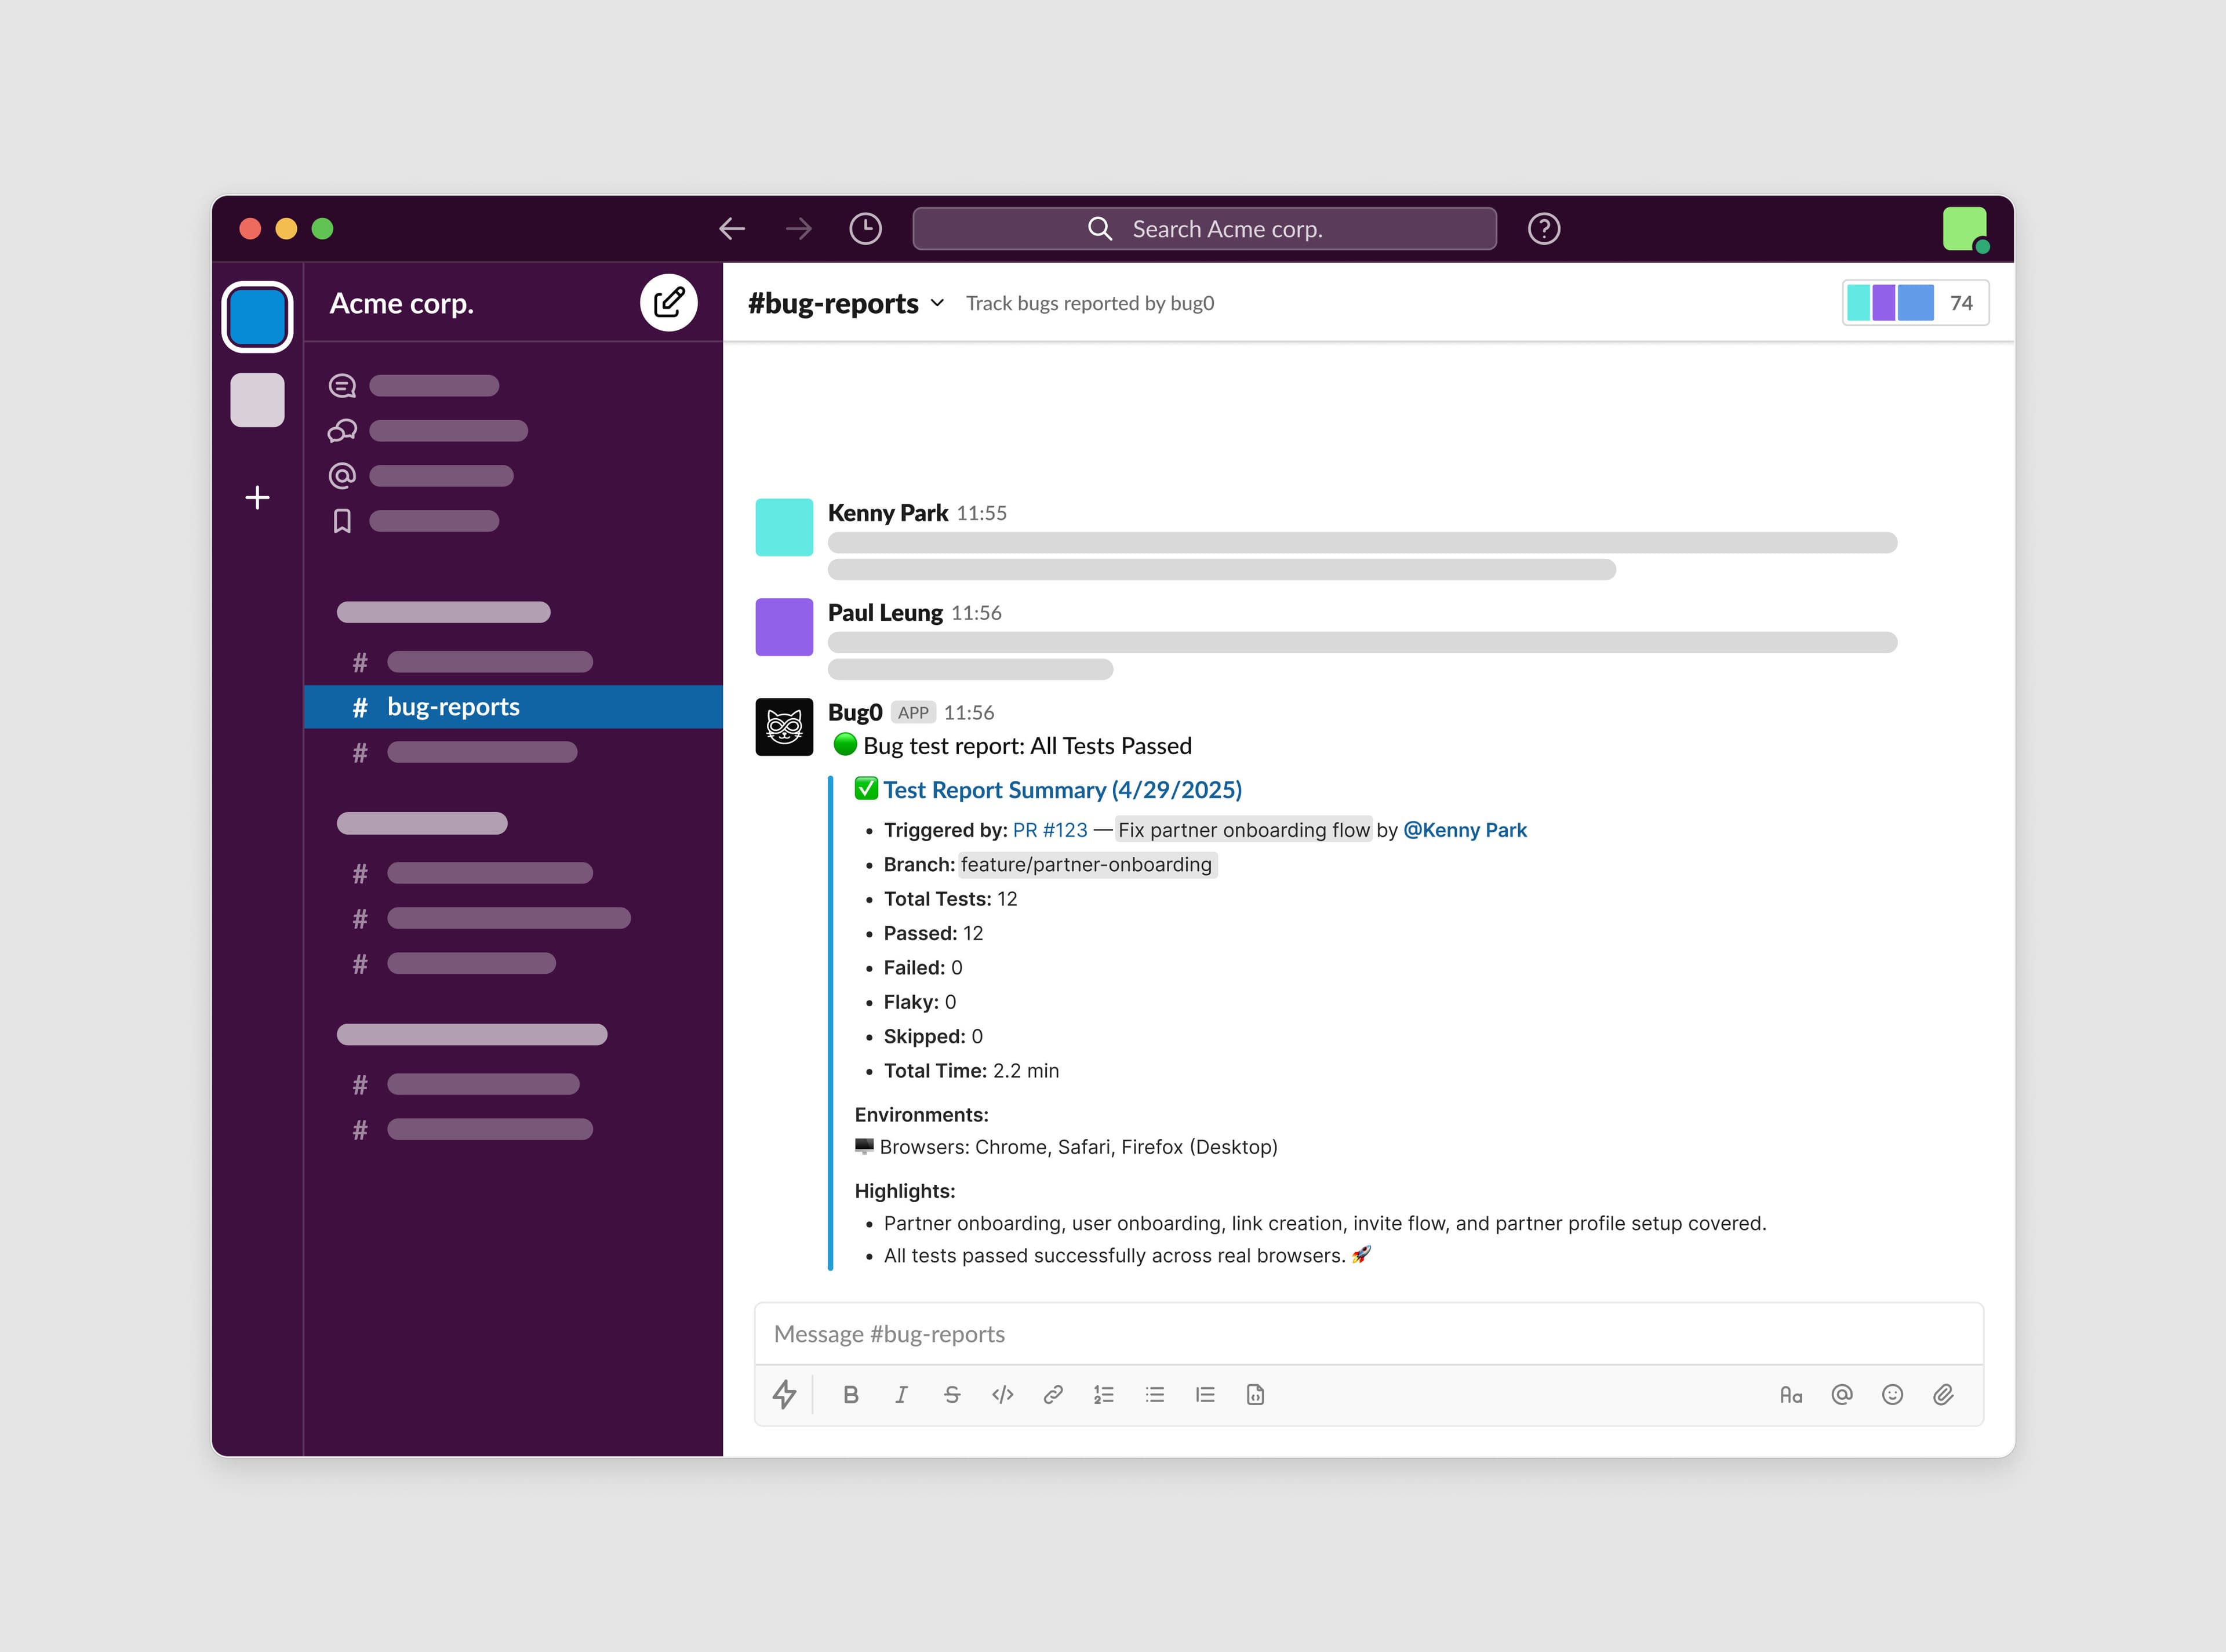This screenshot has width=2226, height=1652.
Task: Click the Fix partner onboarding flow text
Action: point(1244,830)
